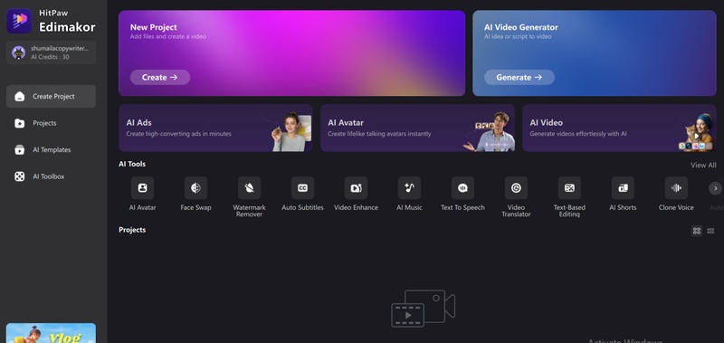Click Generate in AI Video Generator
724x343 pixels.
(x=519, y=77)
